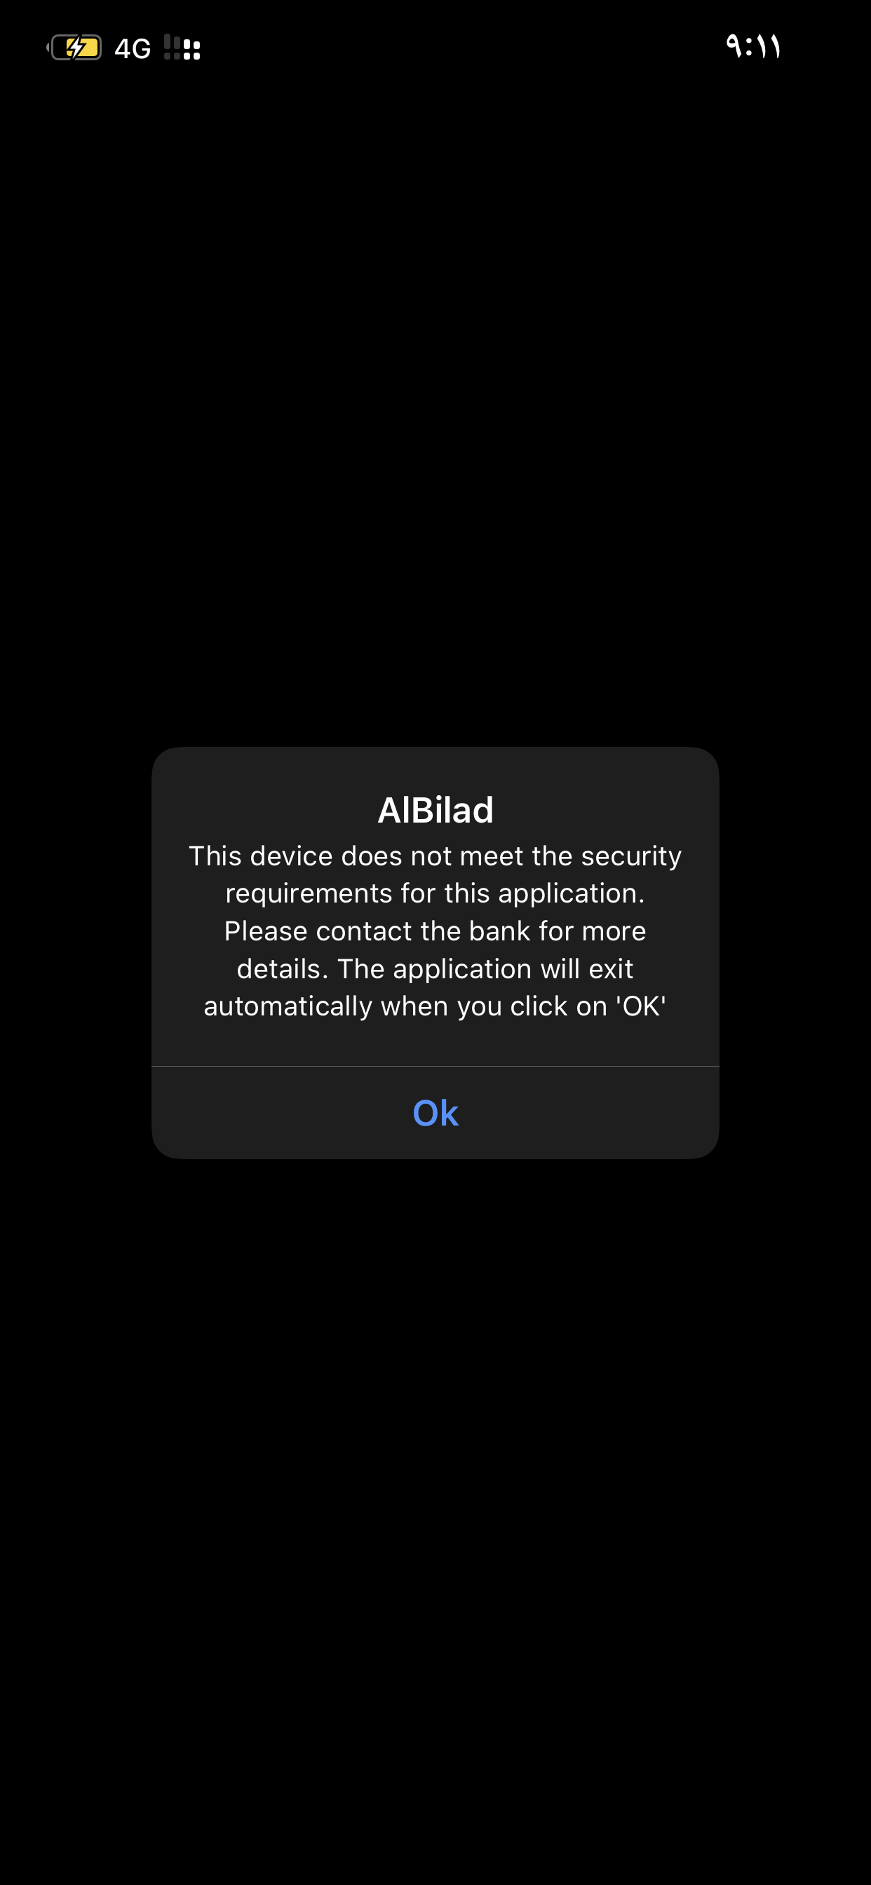This screenshot has width=871, height=1885.
Task: Tap the 4G network indicator
Action: [133, 49]
